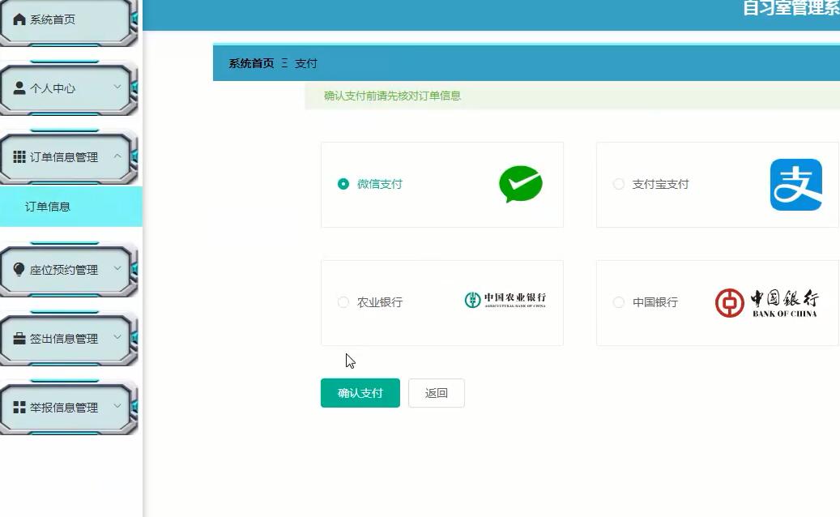Select the 支付宝支付 radio button
Image resolution: width=840 pixels, height=517 pixels.
(x=619, y=184)
